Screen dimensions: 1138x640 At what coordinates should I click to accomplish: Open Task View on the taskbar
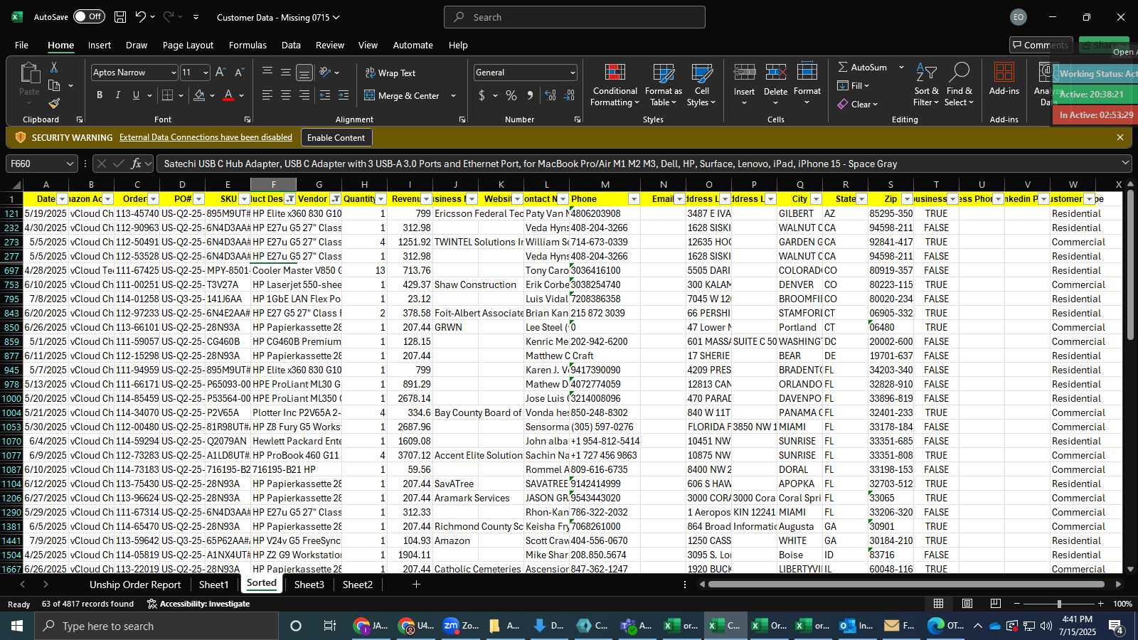329,626
